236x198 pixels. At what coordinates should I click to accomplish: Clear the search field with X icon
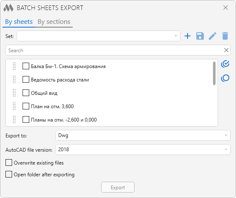click(x=226, y=50)
